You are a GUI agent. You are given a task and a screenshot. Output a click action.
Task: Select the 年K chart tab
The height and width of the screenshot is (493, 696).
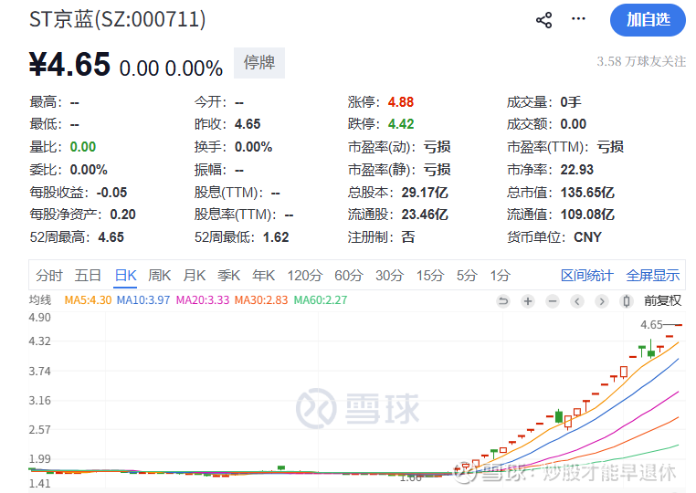(x=263, y=276)
